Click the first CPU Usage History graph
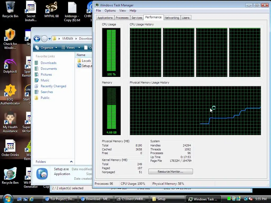The width and height of the screenshot is (271, 203). [146, 53]
